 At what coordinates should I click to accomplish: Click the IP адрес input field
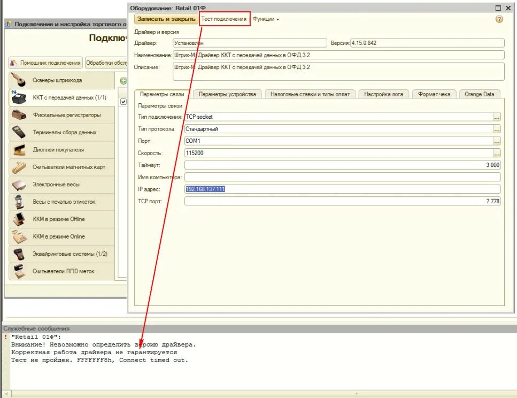tap(343, 189)
